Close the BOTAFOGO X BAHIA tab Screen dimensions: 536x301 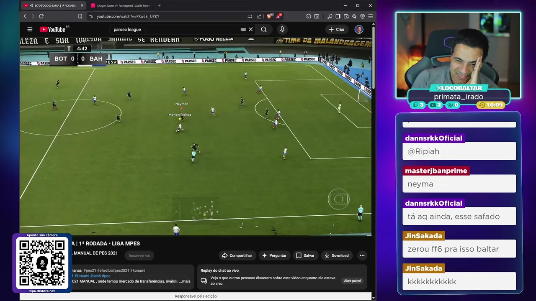click(82, 5)
